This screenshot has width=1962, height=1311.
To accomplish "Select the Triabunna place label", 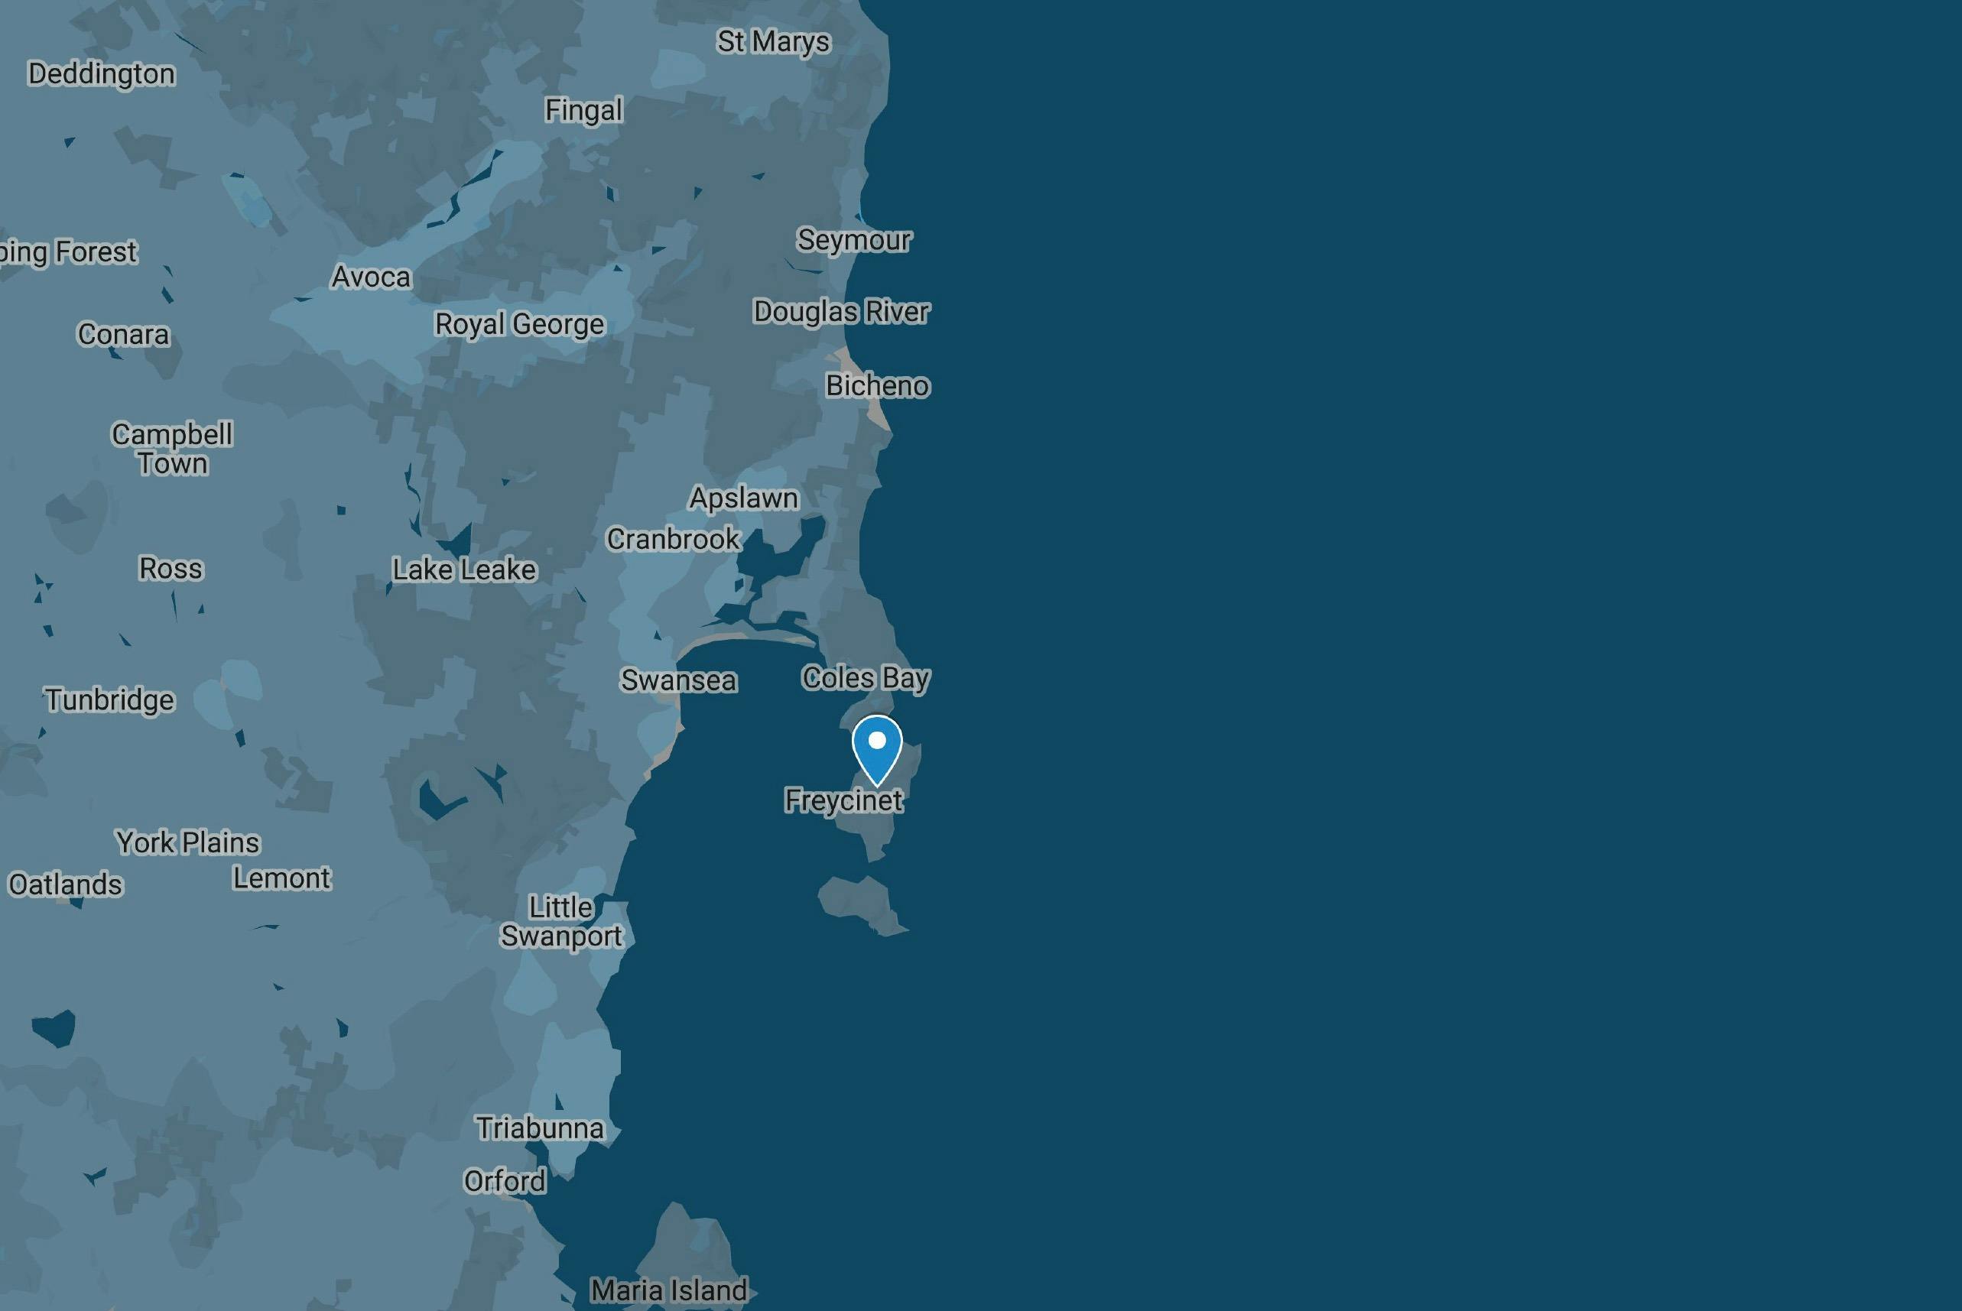I will click(539, 1128).
